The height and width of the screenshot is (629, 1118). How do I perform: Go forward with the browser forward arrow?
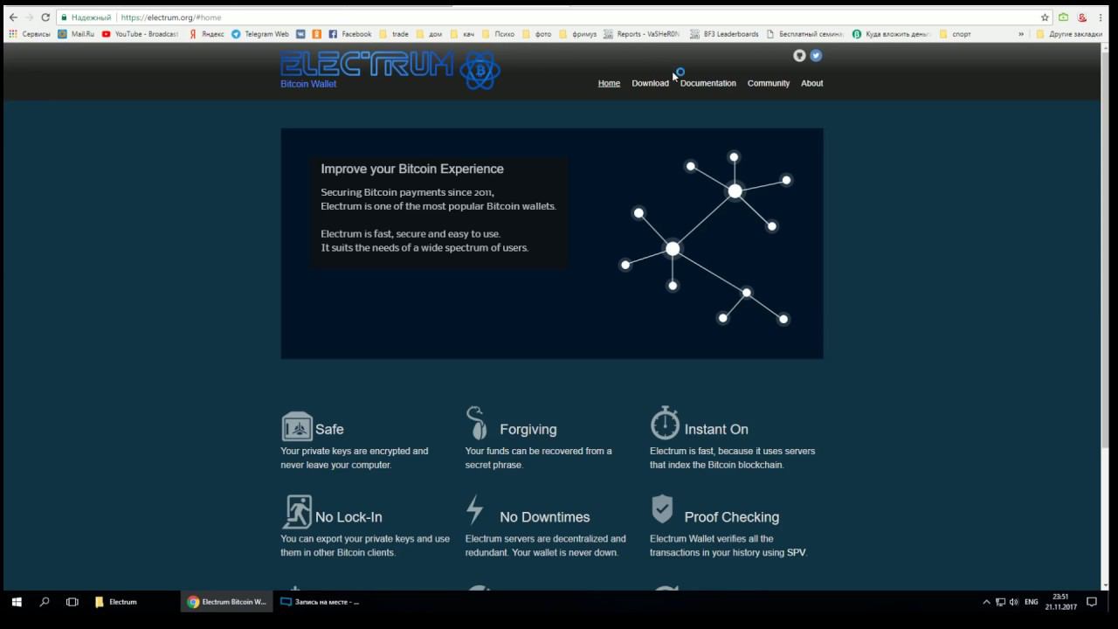coord(30,17)
